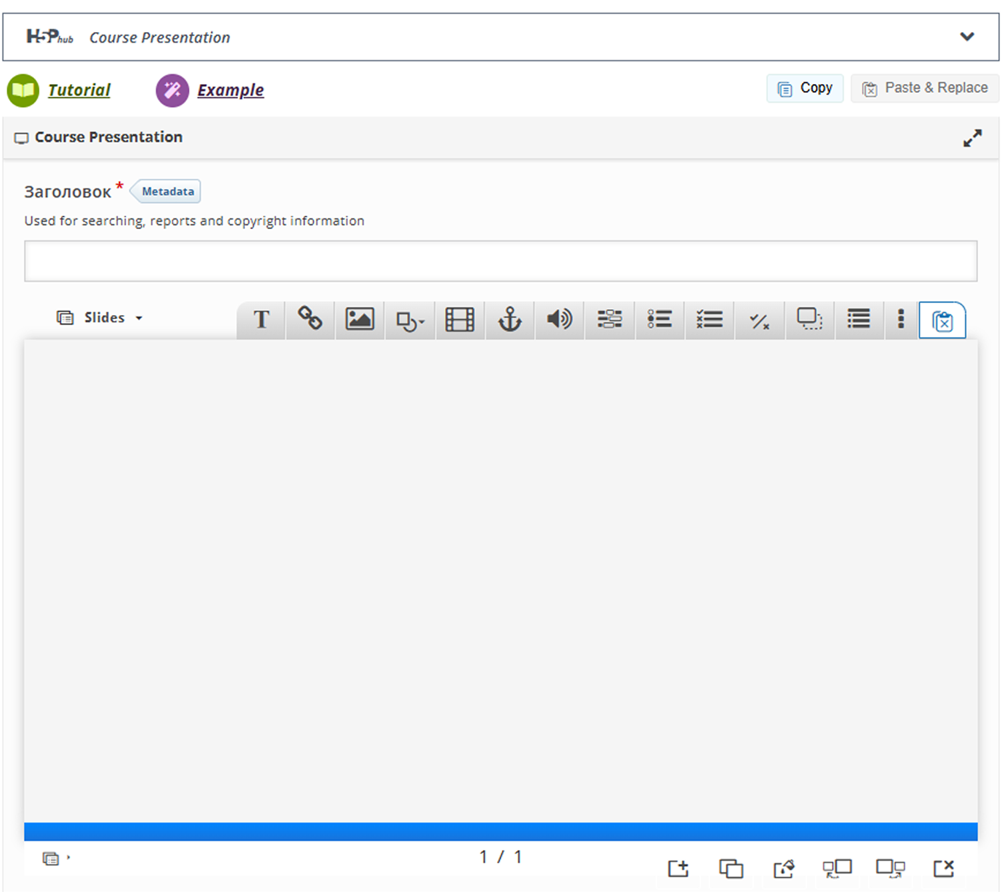
Task: Delete the current slide
Action: click(x=943, y=868)
